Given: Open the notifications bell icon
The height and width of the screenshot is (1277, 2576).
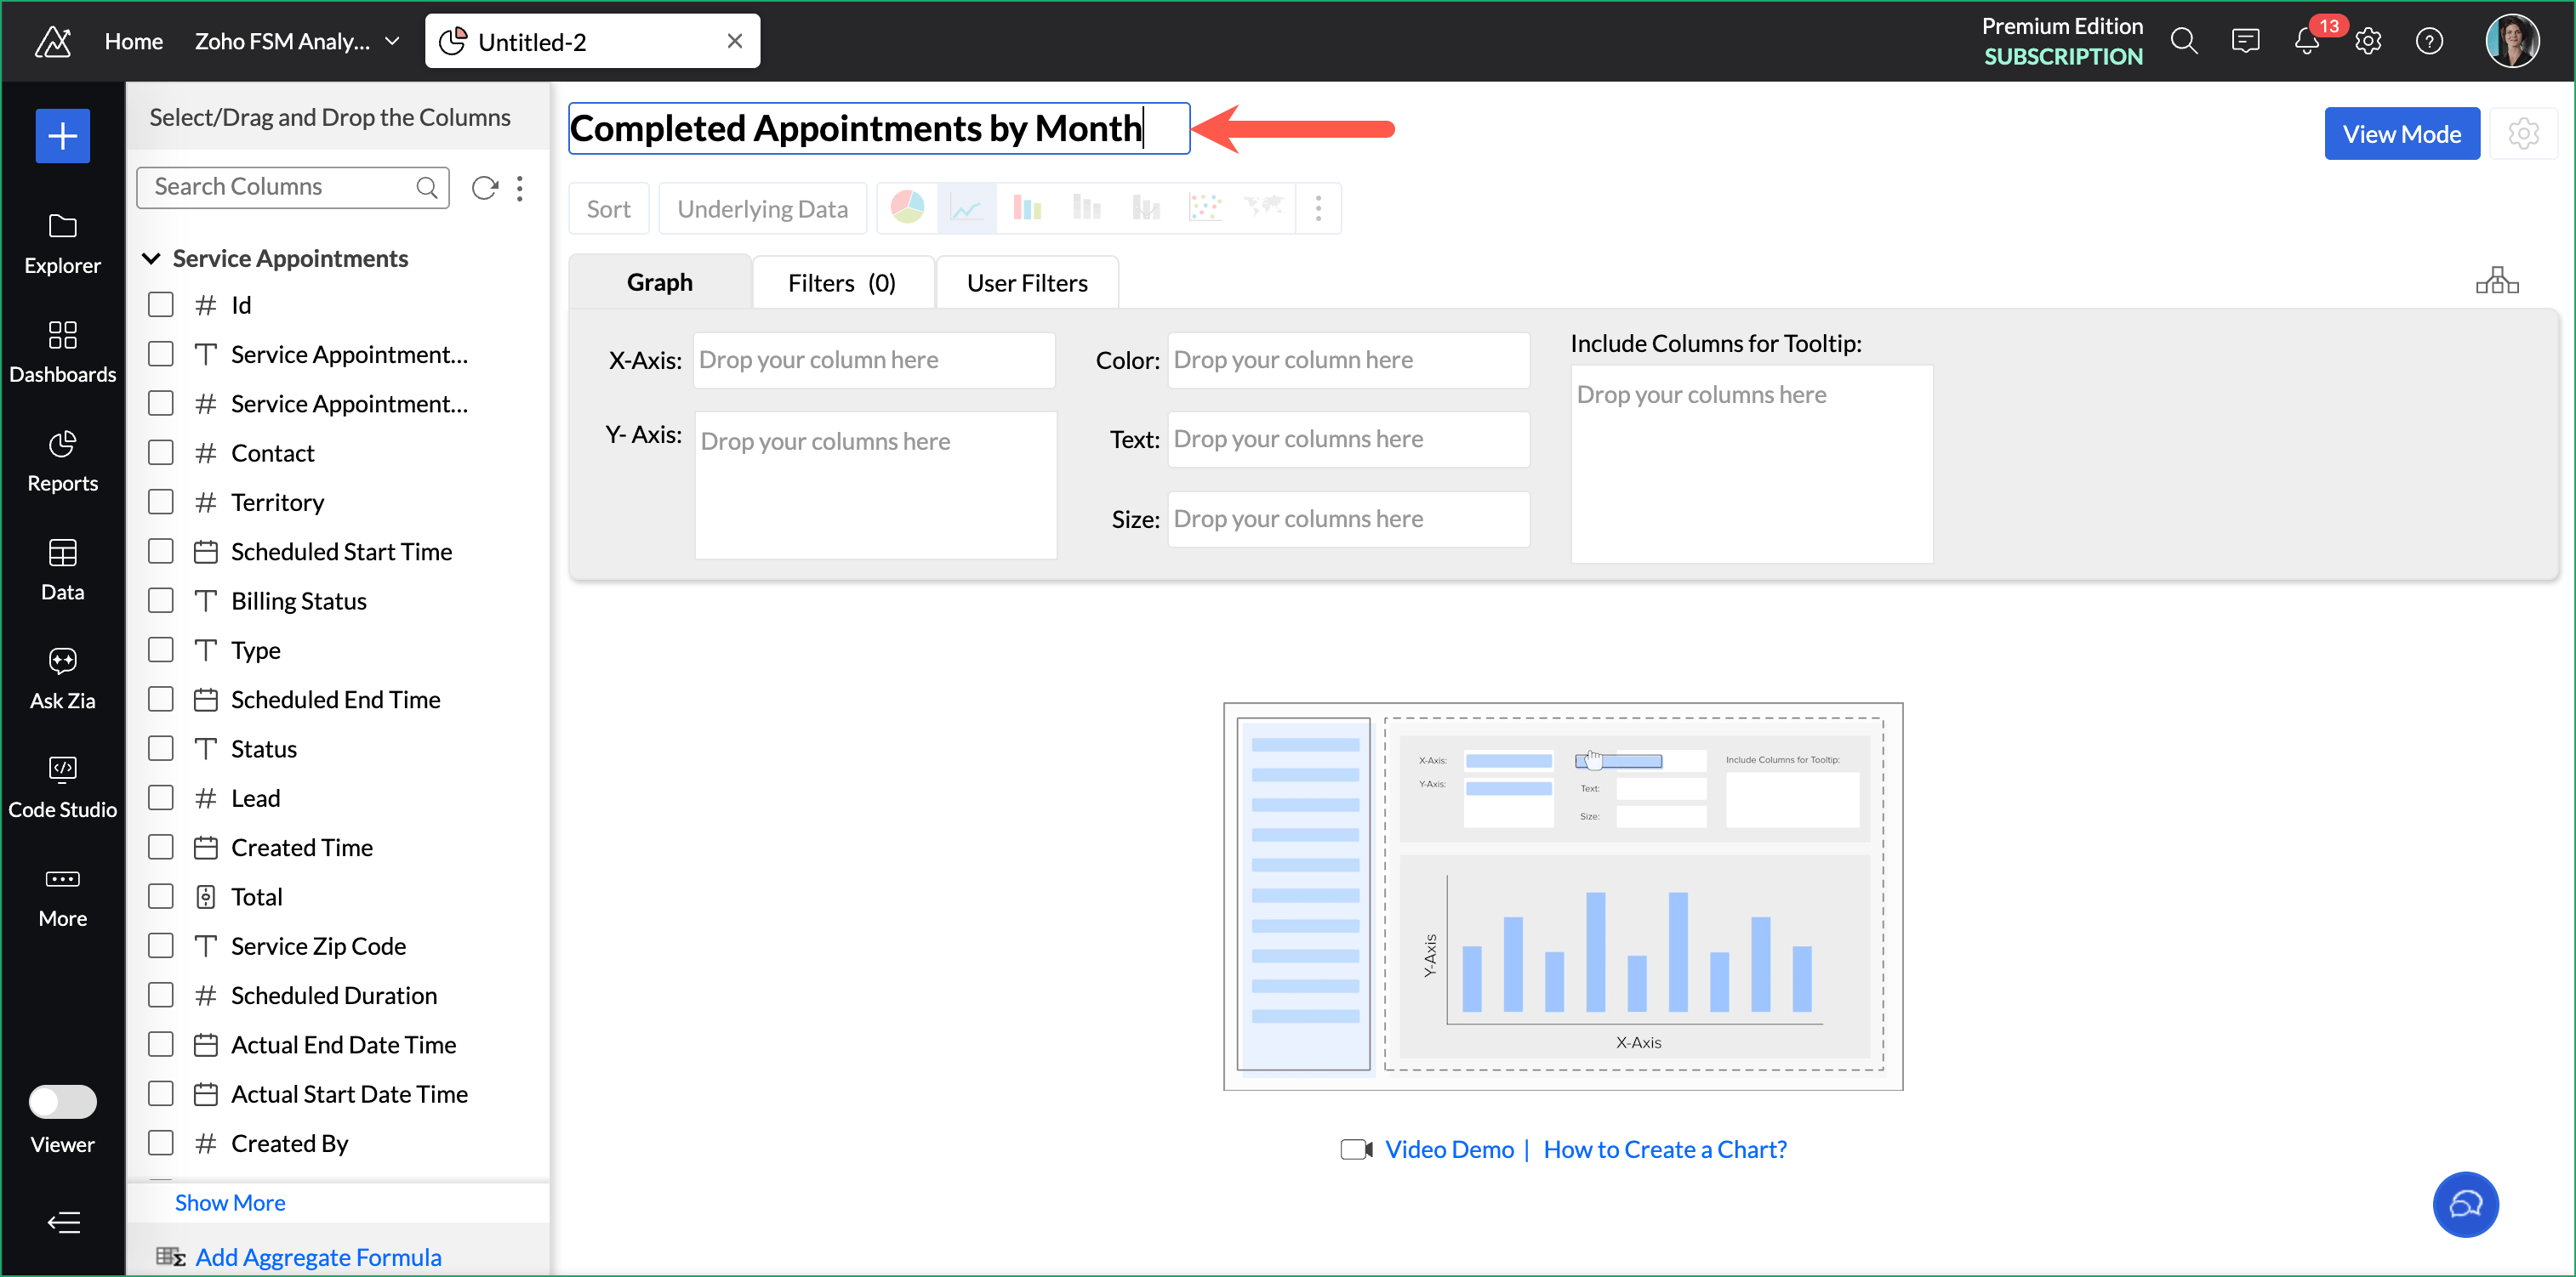Looking at the screenshot, I should tap(2306, 41).
